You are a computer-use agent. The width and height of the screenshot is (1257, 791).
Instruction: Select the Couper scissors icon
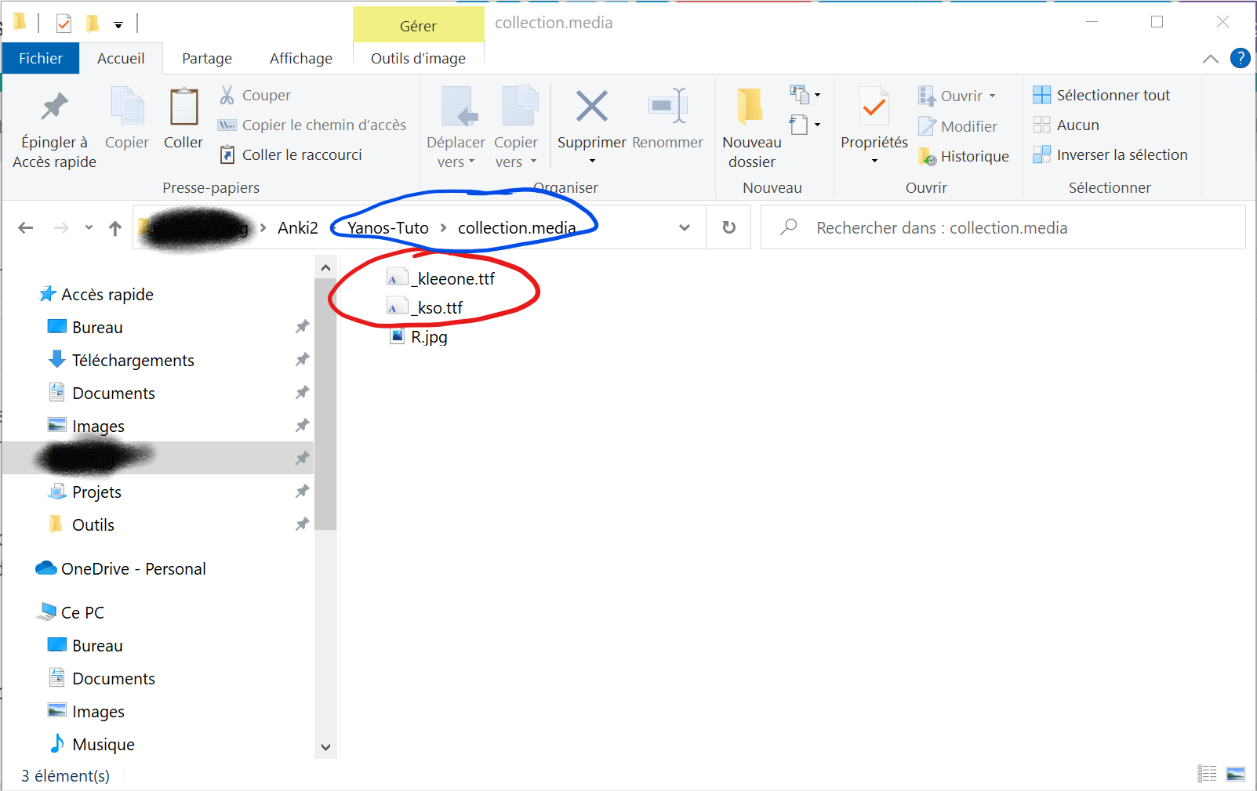click(x=227, y=94)
